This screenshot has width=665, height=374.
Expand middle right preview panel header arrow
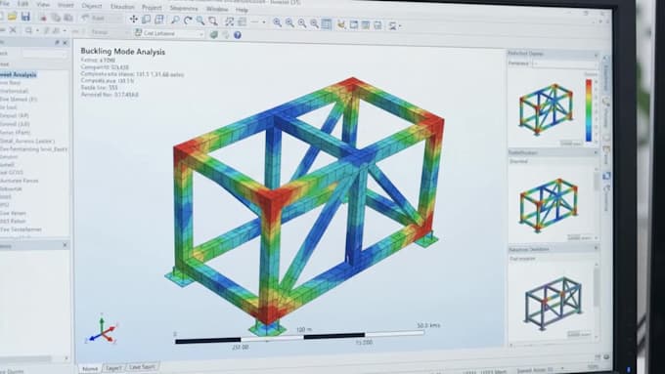pyautogui.click(x=595, y=153)
